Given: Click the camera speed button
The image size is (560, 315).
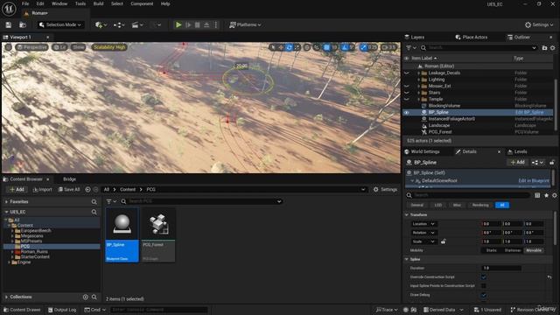Looking at the screenshot, I should 388,47.
